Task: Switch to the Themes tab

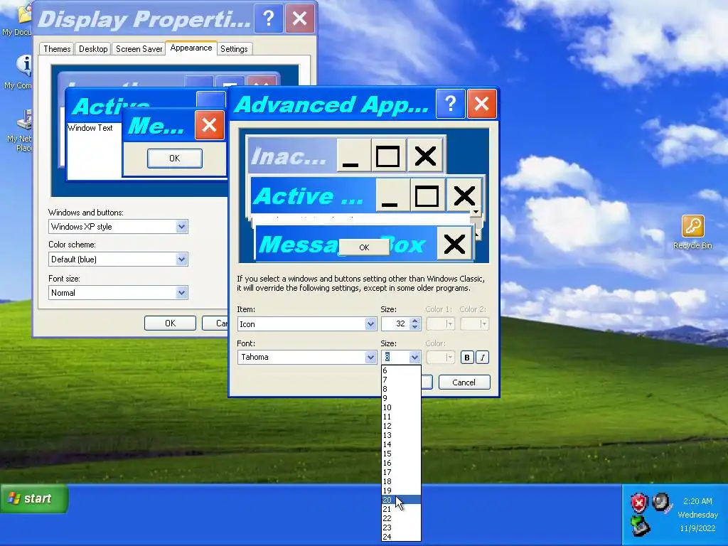Action: coord(57,49)
